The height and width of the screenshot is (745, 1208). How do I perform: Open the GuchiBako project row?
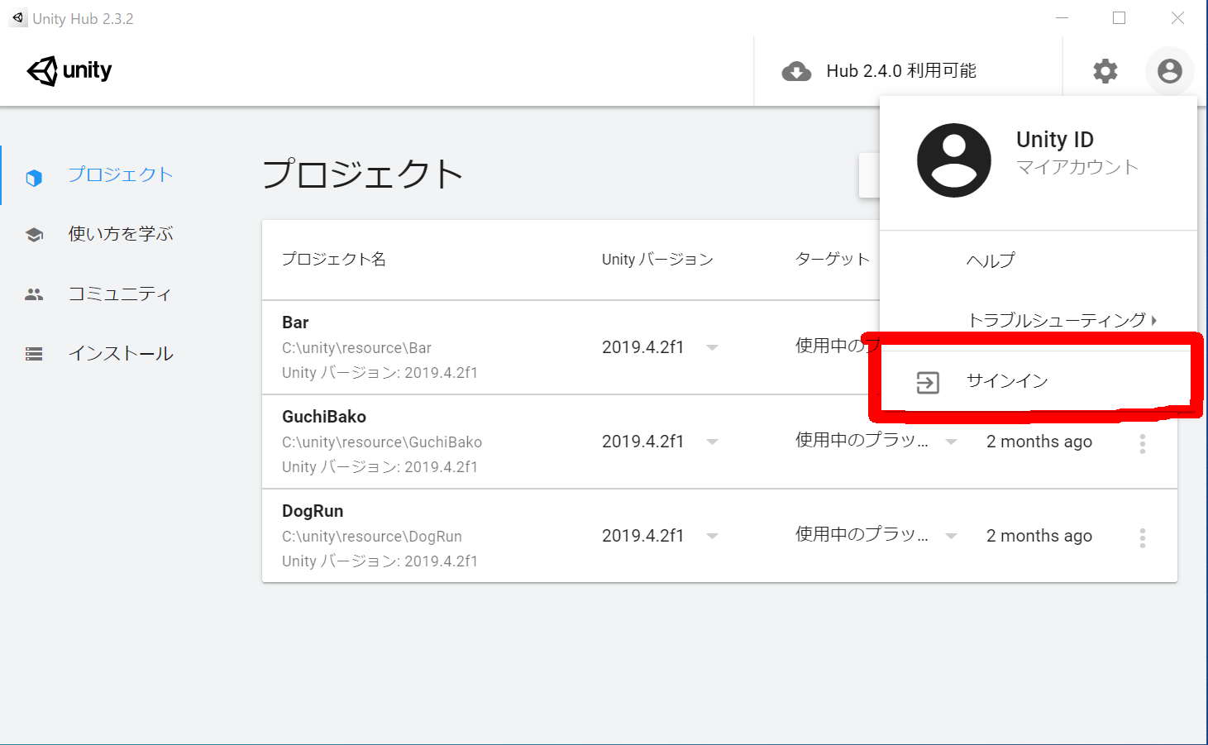(719, 442)
